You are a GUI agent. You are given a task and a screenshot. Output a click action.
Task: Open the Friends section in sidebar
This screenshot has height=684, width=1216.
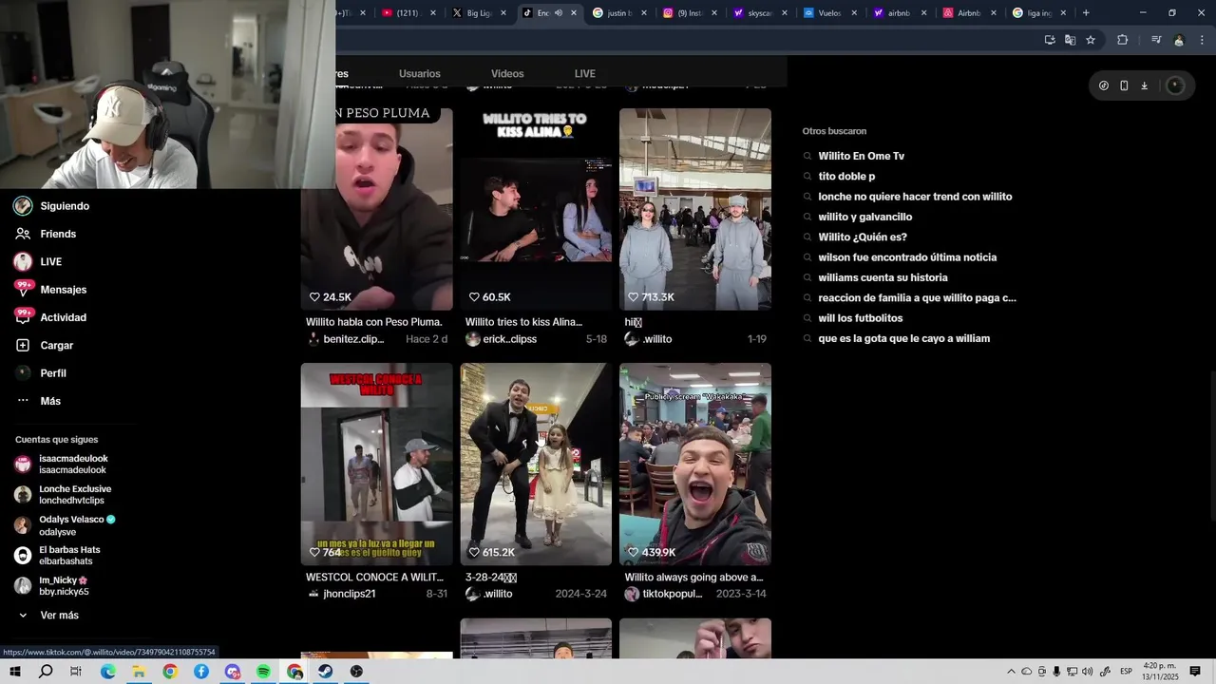[x=45, y=234]
